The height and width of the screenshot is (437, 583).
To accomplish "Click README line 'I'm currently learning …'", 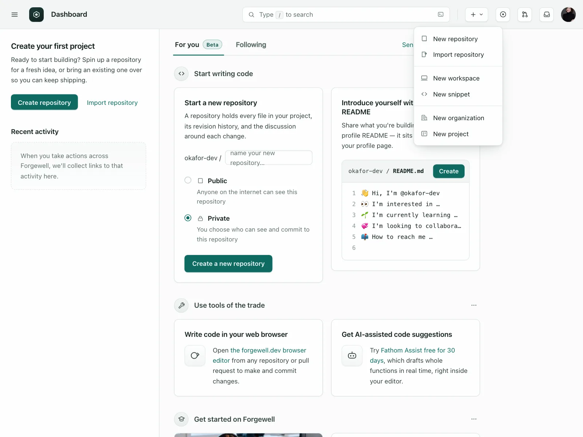I will coord(410,215).
